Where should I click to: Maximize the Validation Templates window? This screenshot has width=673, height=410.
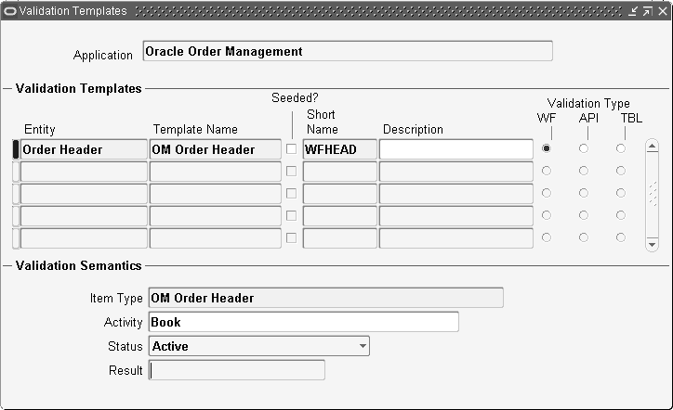[x=647, y=11]
